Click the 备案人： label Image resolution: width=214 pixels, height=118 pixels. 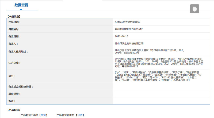(x=13, y=44)
